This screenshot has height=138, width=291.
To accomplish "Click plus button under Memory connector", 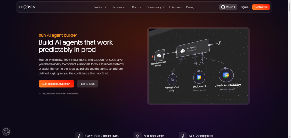I will coord(195,63).
